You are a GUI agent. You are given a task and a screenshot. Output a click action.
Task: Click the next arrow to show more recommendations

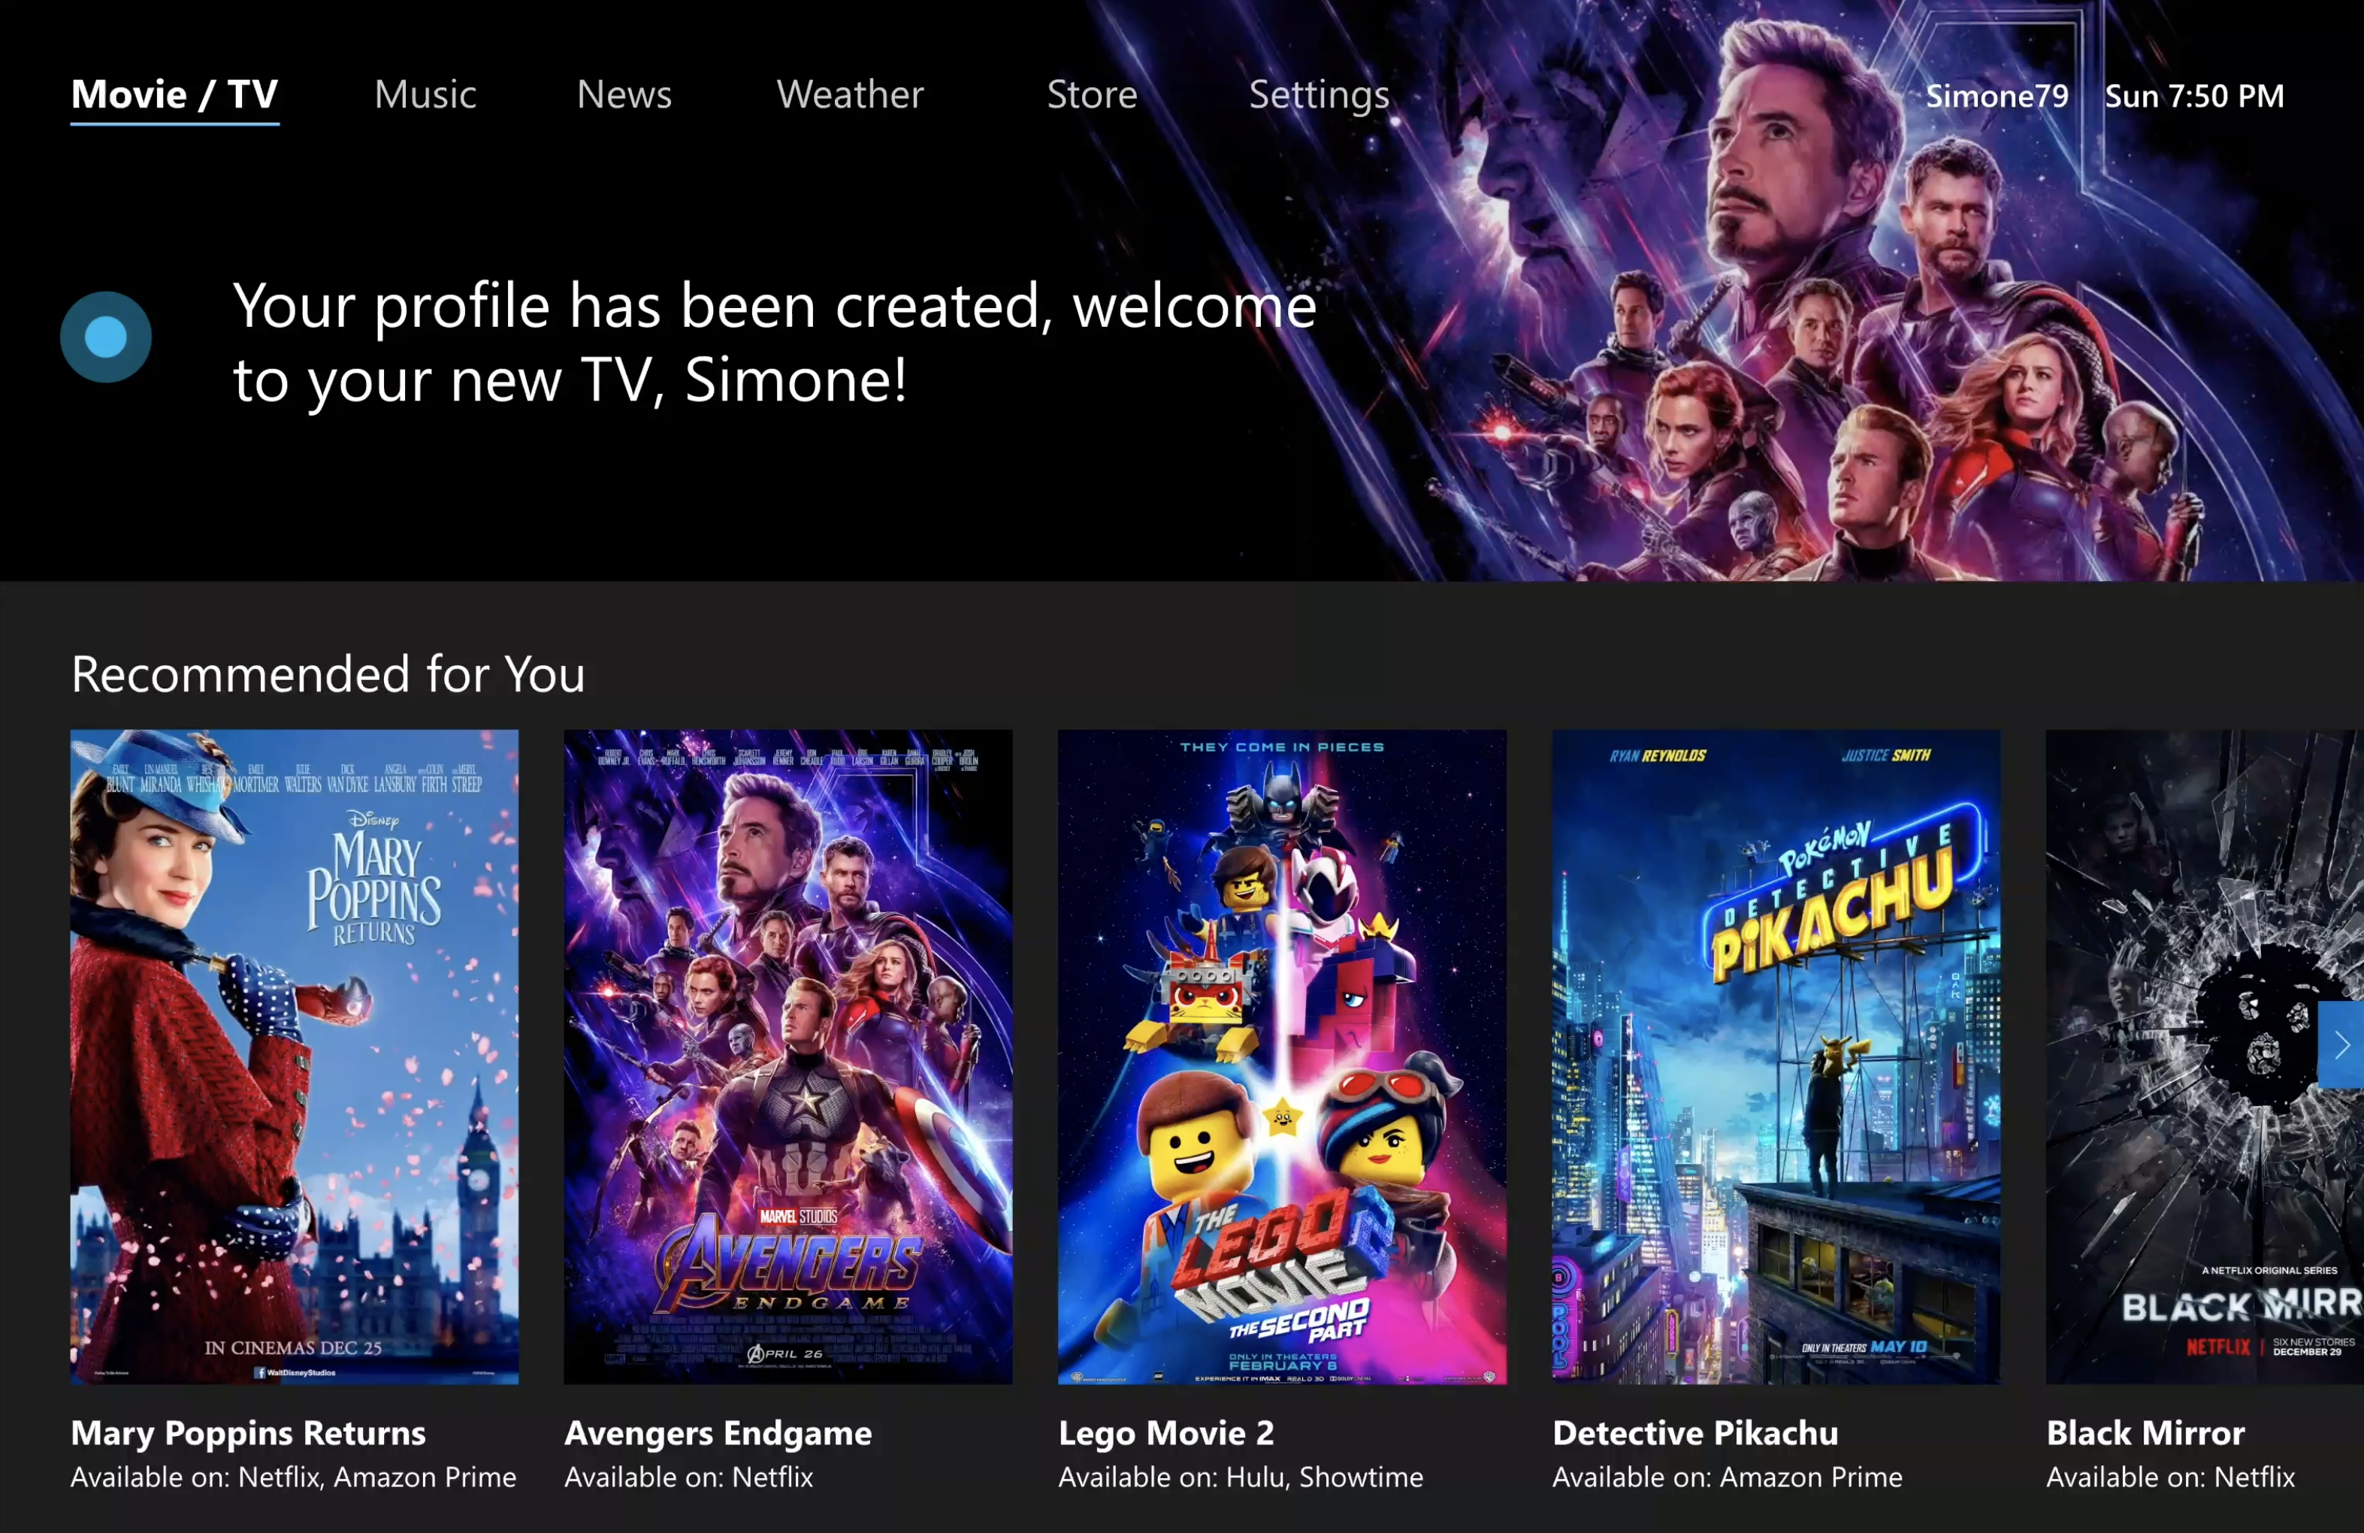click(x=2341, y=1045)
